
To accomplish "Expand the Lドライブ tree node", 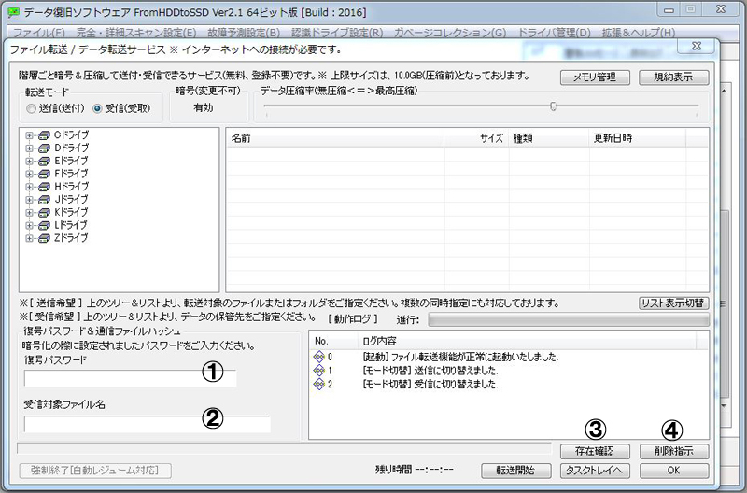I will click(30, 225).
